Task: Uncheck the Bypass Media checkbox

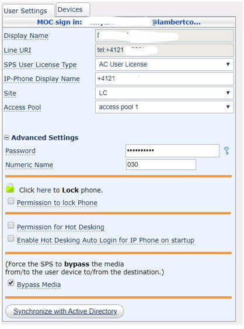Action: (x=11, y=283)
